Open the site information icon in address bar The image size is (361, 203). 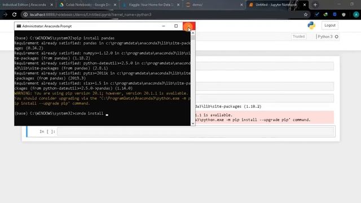click(x=25, y=15)
